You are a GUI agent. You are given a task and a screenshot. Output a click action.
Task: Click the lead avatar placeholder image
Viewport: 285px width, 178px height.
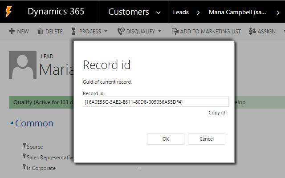click(23, 65)
